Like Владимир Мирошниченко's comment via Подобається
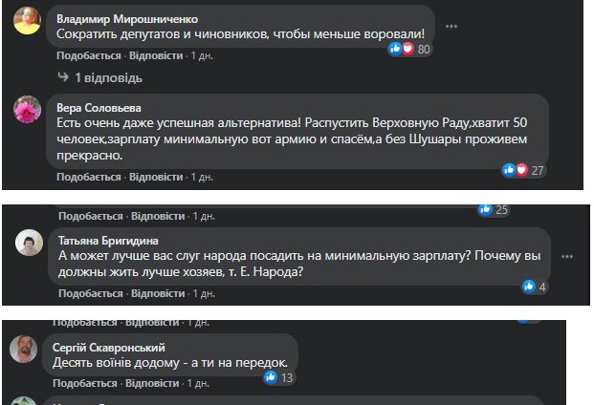Viewport: 594px width, 405px height. pos(89,55)
